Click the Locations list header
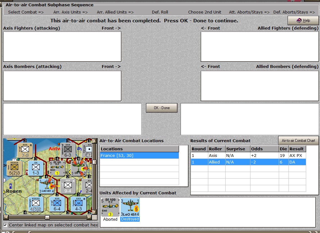Screen dimensions: 320x233 coord(139,149)
